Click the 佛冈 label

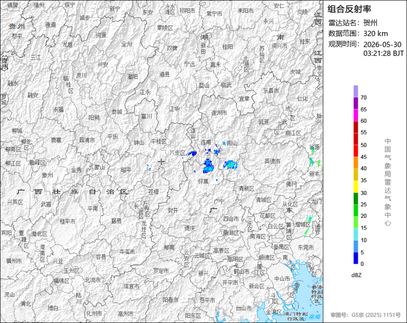pos(291,184)
